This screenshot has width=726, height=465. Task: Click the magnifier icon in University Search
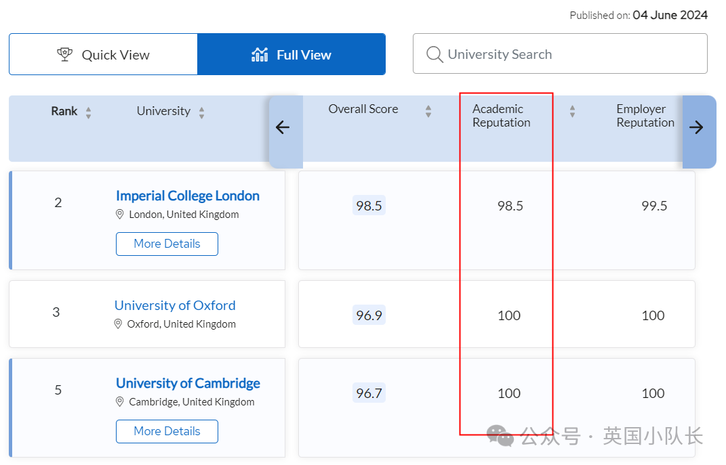(x=435, y=54)
